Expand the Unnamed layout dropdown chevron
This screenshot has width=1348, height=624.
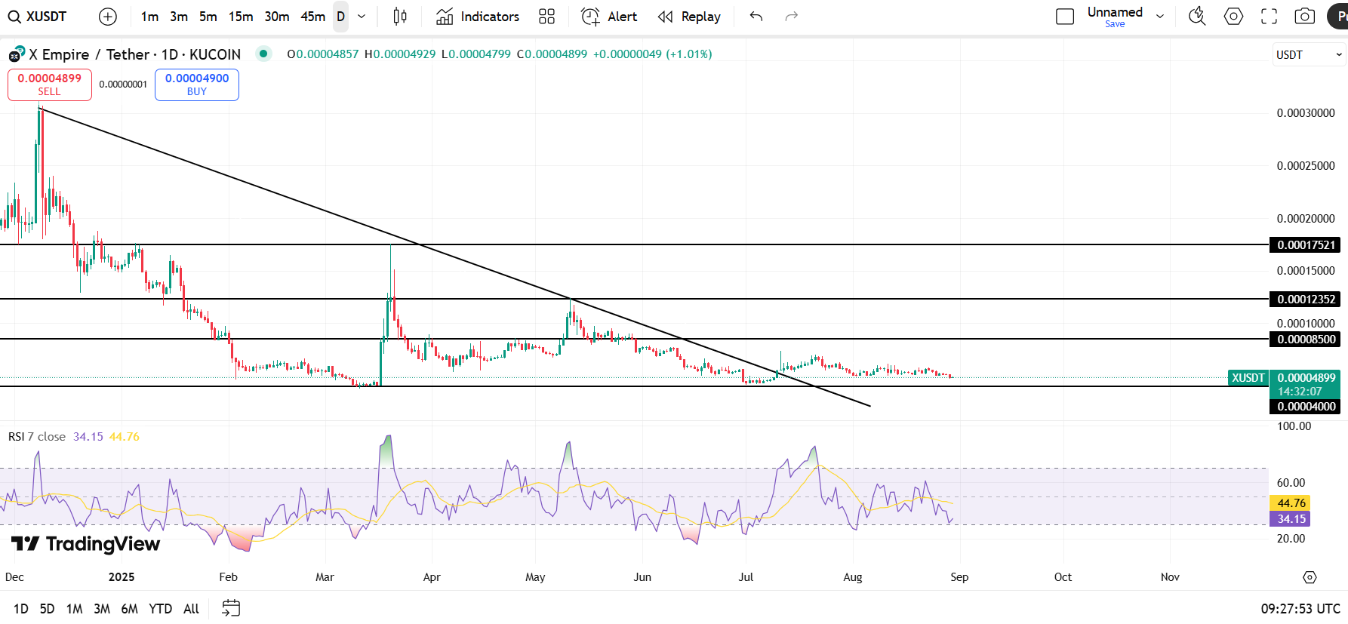[x=1160, y=17]
